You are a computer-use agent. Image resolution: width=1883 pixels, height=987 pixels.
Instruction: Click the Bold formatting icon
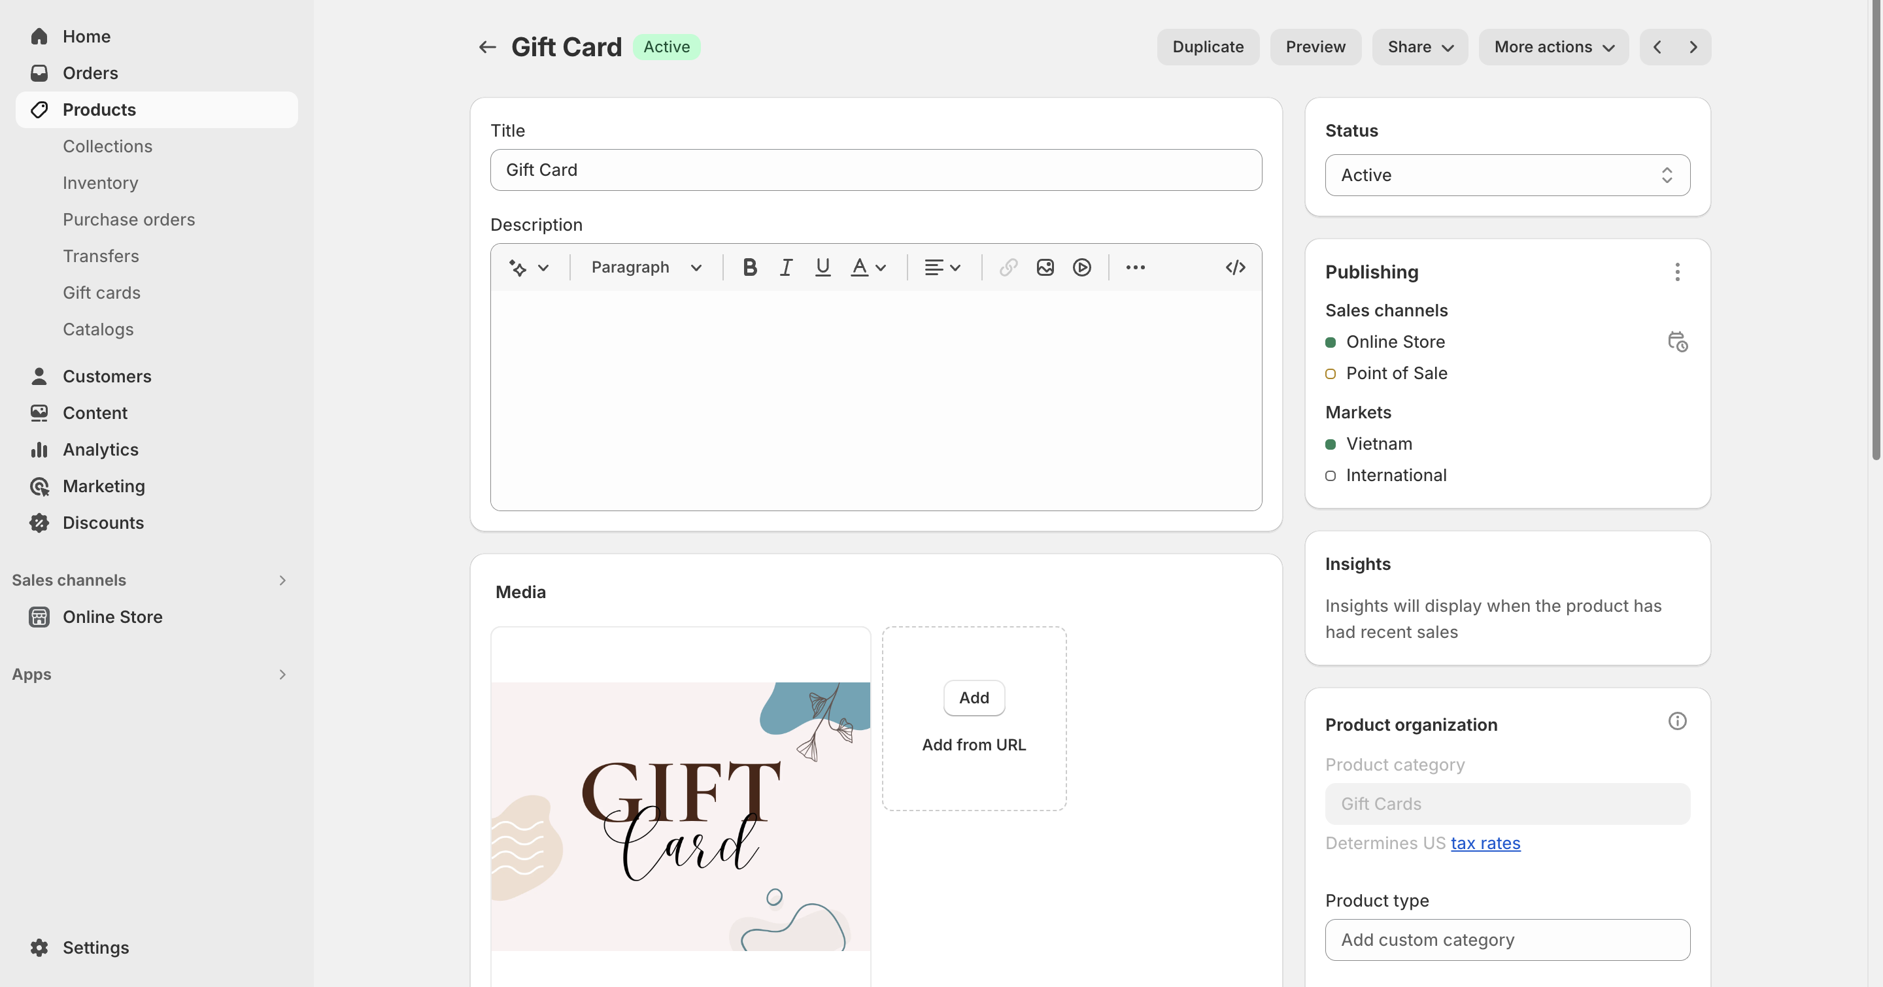[x=749, y=267]
